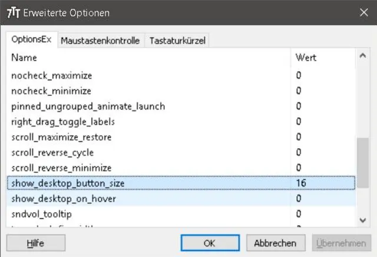Select the scroll_reverse_cycle option
The image size is (377, 257).
pos(52,152)
